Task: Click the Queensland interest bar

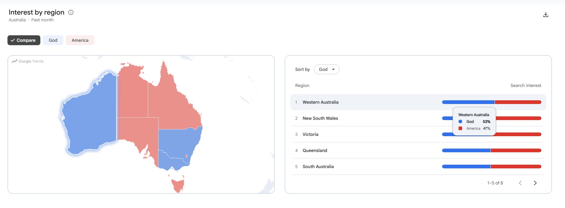Action: click(492, 150)
